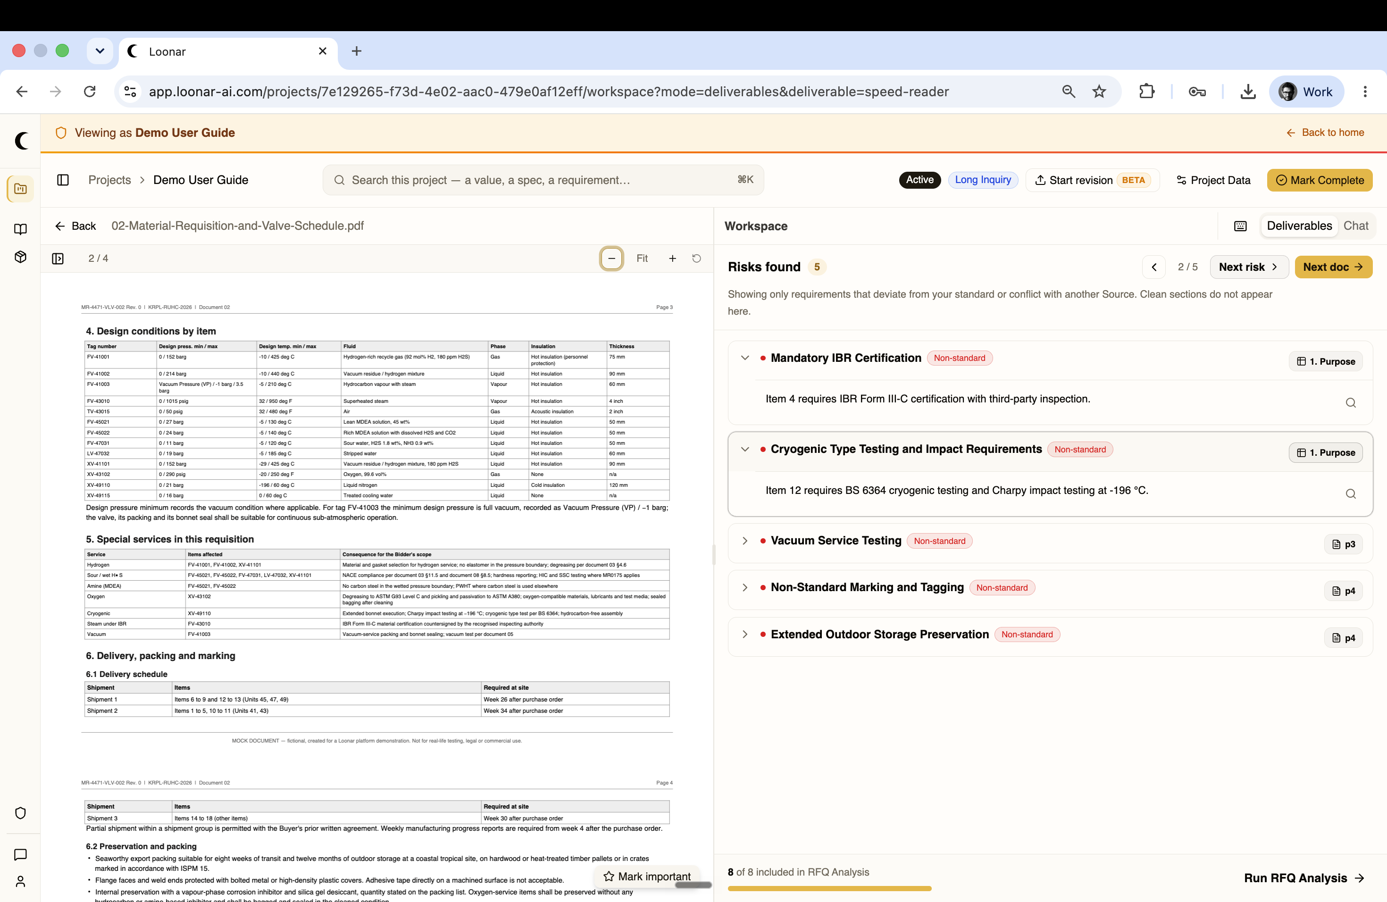Zoom in the PDF with plus button
This screenshot has width=1387, height=902.
[x=673, y=259]
